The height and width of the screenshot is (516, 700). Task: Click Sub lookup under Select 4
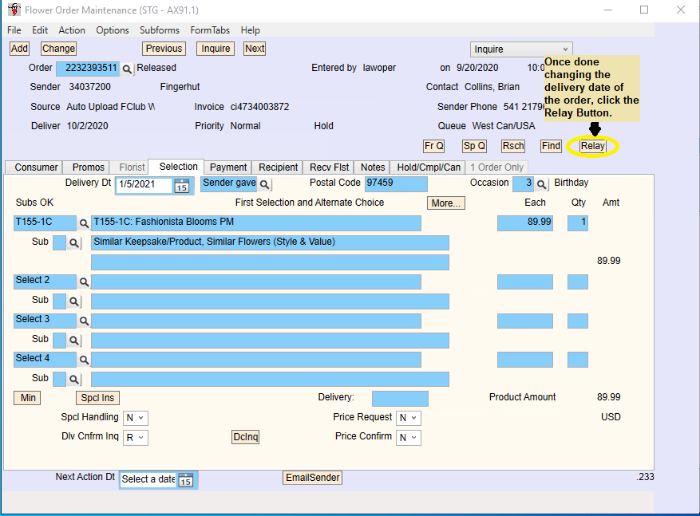tap(73, 380)
